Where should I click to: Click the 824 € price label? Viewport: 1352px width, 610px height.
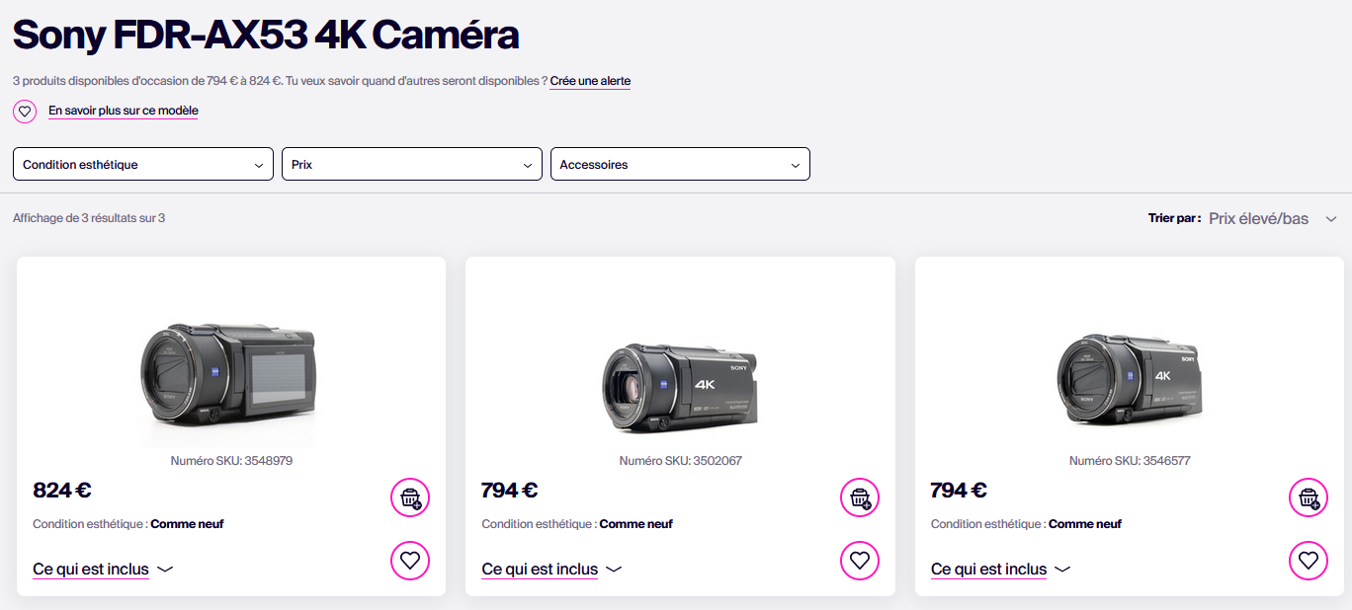(x=62, y=490)
